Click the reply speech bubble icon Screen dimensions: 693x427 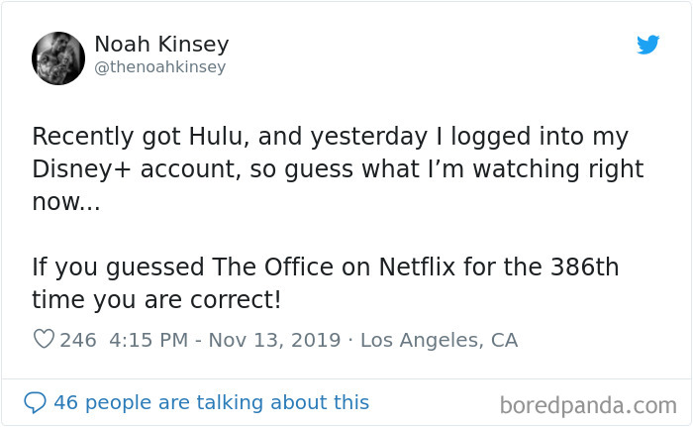35,402
